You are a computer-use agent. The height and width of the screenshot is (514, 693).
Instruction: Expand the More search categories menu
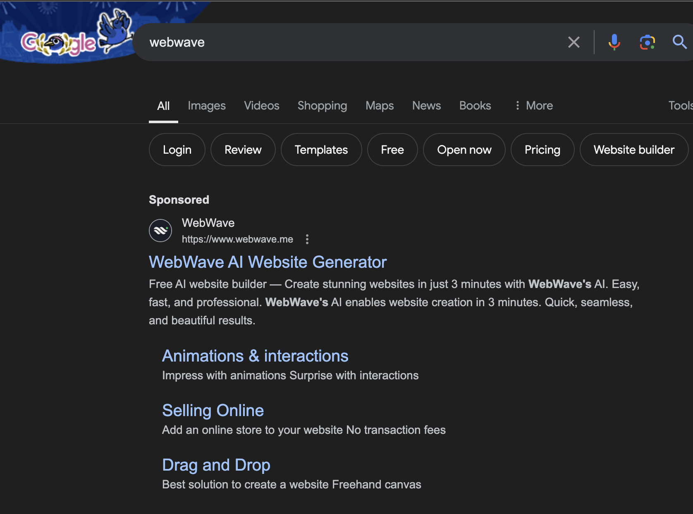[x=534, y=106]
